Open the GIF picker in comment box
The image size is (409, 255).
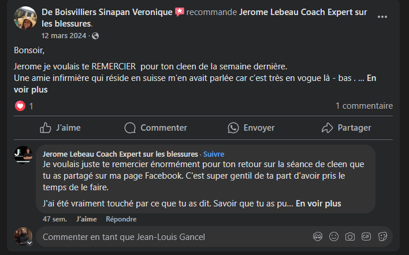[366, 236]
